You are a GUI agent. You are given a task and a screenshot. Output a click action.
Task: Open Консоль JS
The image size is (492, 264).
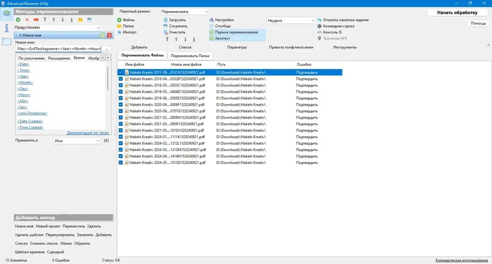[x=330, y=33]
